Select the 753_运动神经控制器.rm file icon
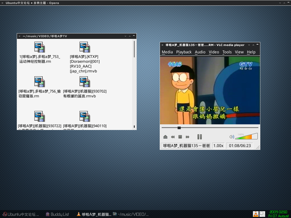The image size is (291, 218). click(40, 47)
